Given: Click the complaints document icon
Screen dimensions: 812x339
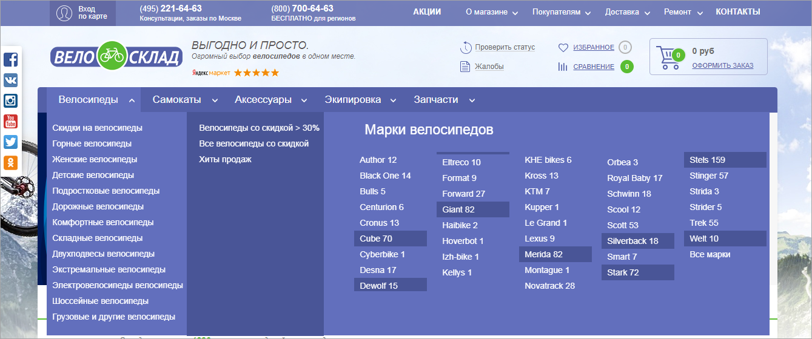Looking at the screenshot, I should click(465, 67).
